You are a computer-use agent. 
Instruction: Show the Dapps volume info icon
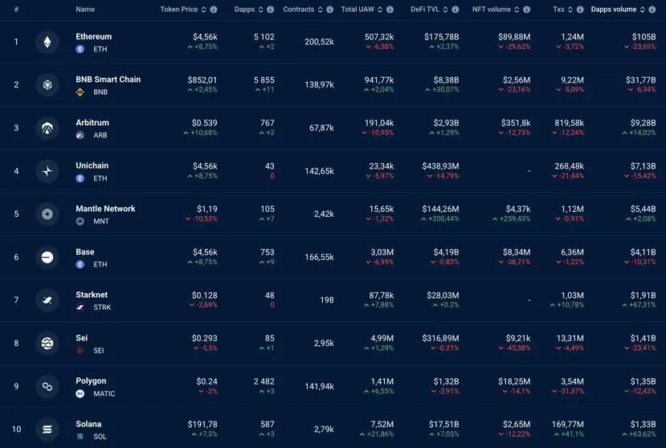652,10
